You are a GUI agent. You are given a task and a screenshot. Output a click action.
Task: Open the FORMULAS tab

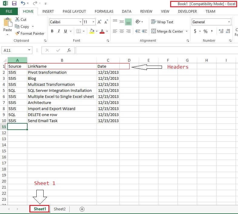104,11
